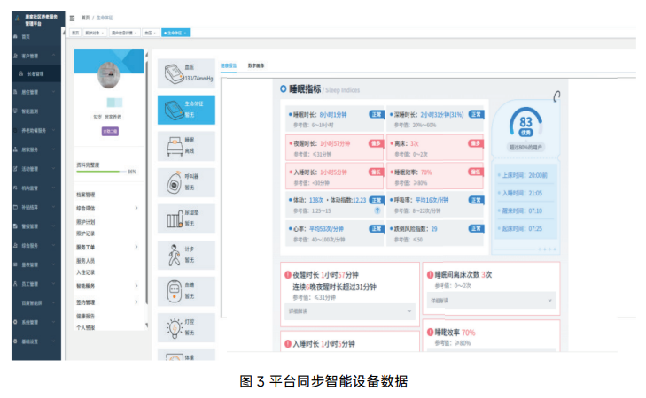Open the 呼叫器 call button device
Screen dimensions: 646x398
coord(186,181)
